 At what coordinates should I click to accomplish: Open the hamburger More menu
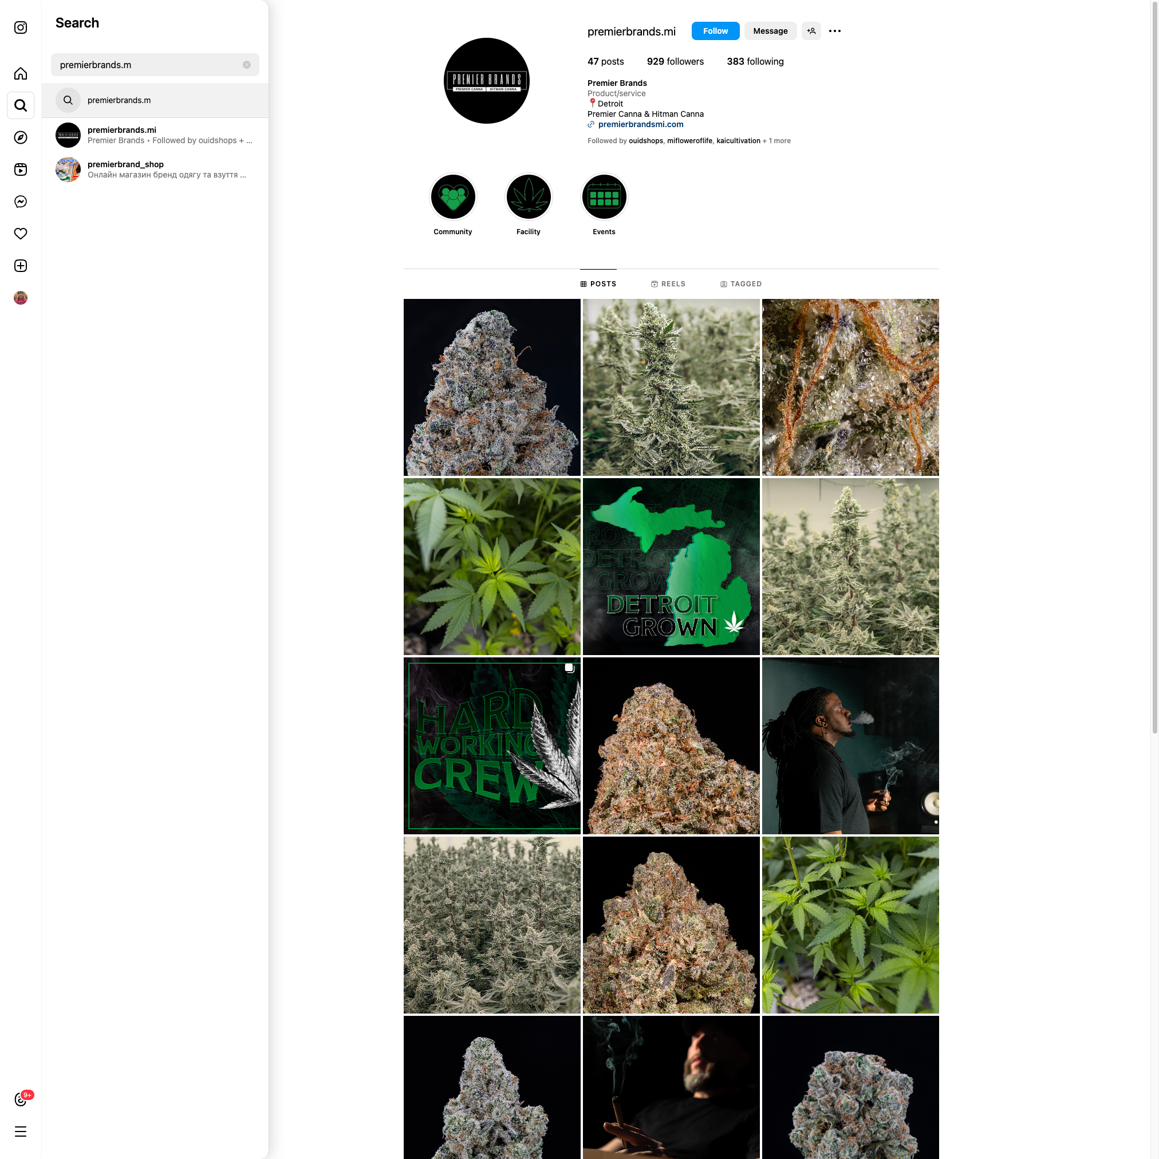coord(21,1132)
